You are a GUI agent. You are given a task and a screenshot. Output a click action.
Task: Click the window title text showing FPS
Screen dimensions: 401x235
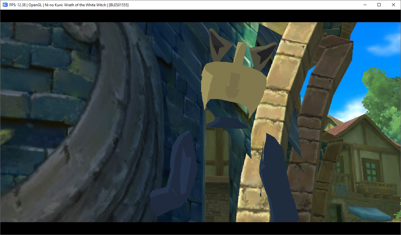point(69,5)
